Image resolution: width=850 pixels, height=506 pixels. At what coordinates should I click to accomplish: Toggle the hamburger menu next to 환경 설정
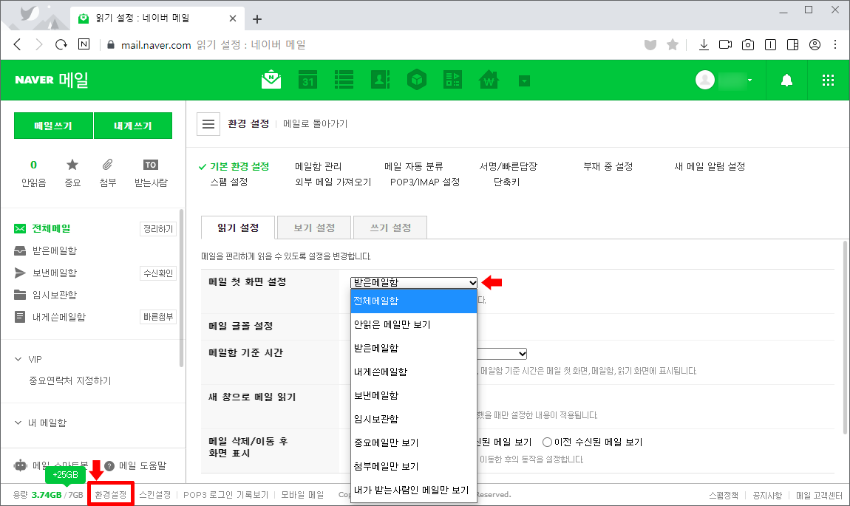click(x=208, y=124)
